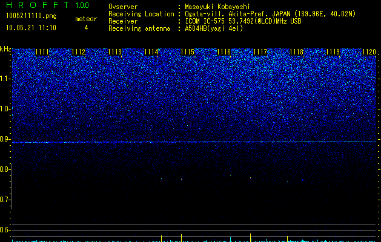
Task: Click the meteor label
Action: coord(86,19)
